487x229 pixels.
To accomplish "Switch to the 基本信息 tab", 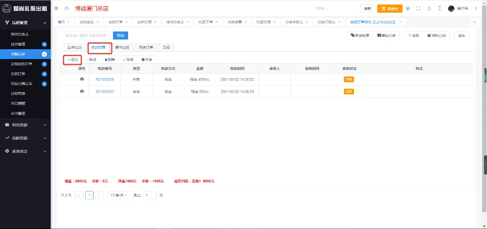I will click(x=74, y=47).
